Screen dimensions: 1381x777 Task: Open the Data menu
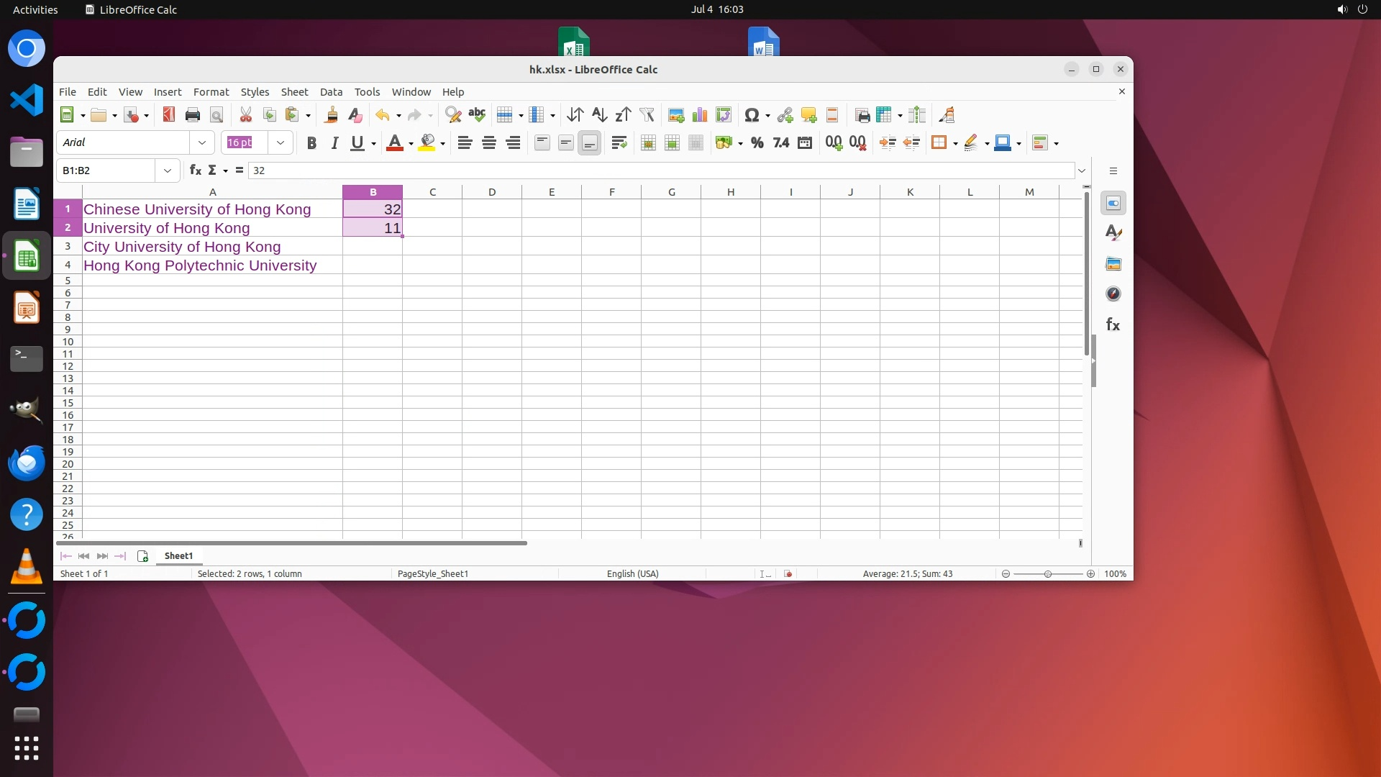(x=331, y=92)
